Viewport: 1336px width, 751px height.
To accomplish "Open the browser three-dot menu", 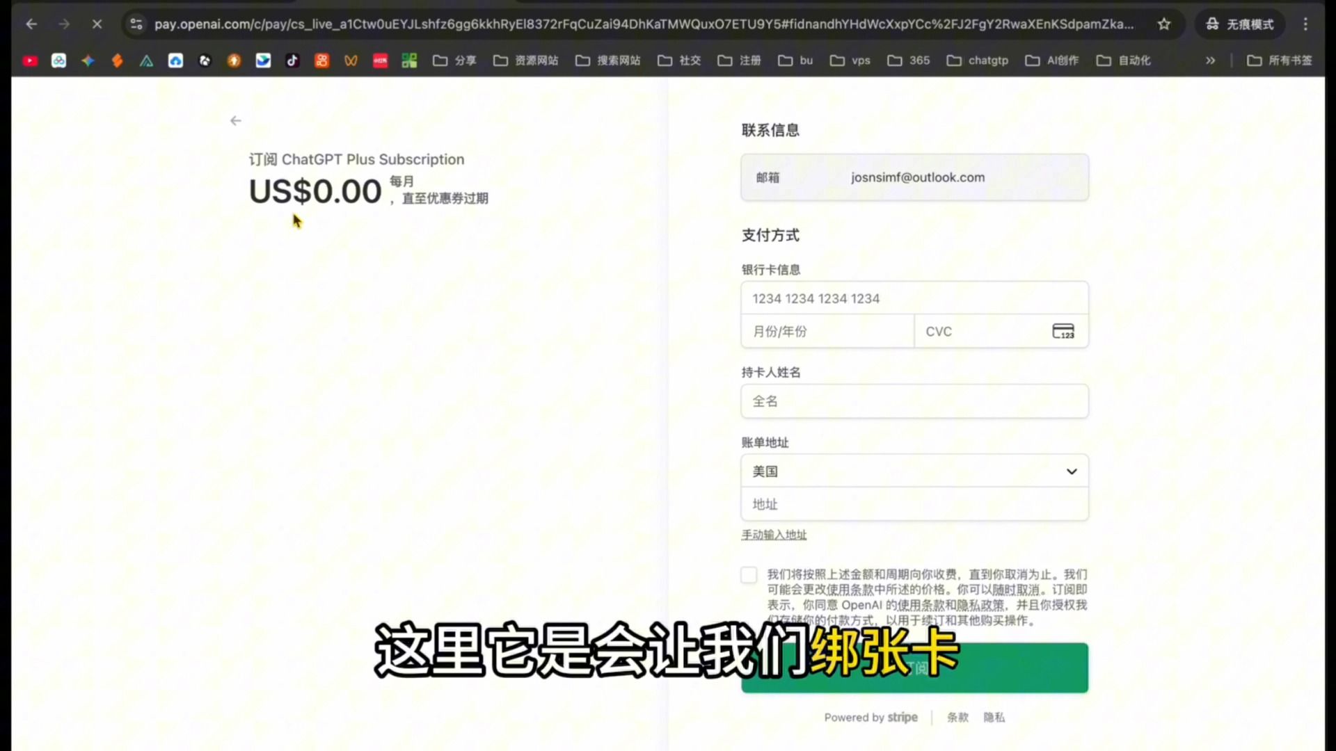I will (x=1305, y=24).
